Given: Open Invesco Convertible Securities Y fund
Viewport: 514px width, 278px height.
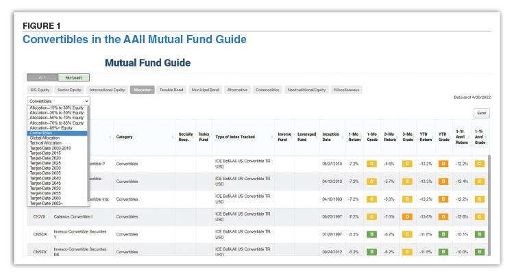Looking at the screenshot, I should (80, 234).
